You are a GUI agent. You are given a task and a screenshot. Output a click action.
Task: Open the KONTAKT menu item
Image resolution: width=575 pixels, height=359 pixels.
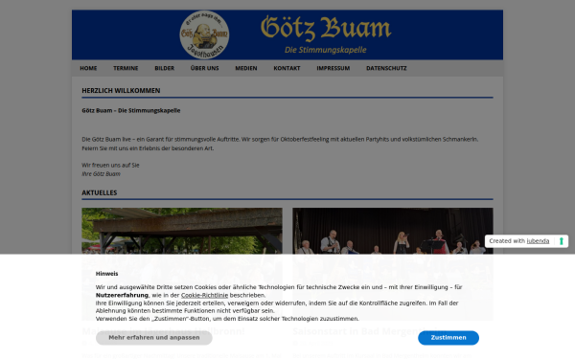[287, 68]
